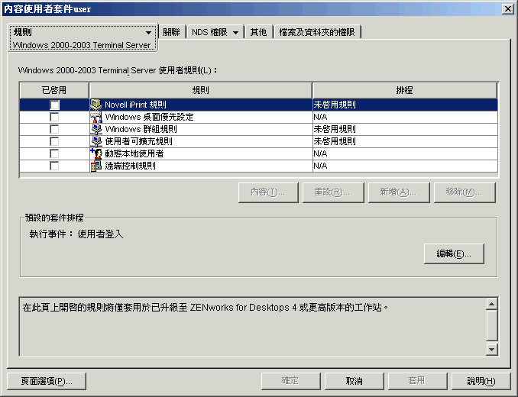This screenshot has height=397, width=518.
Task: Open the NDS 權限 tab dropdown arrow
Action: coord(235,33)
